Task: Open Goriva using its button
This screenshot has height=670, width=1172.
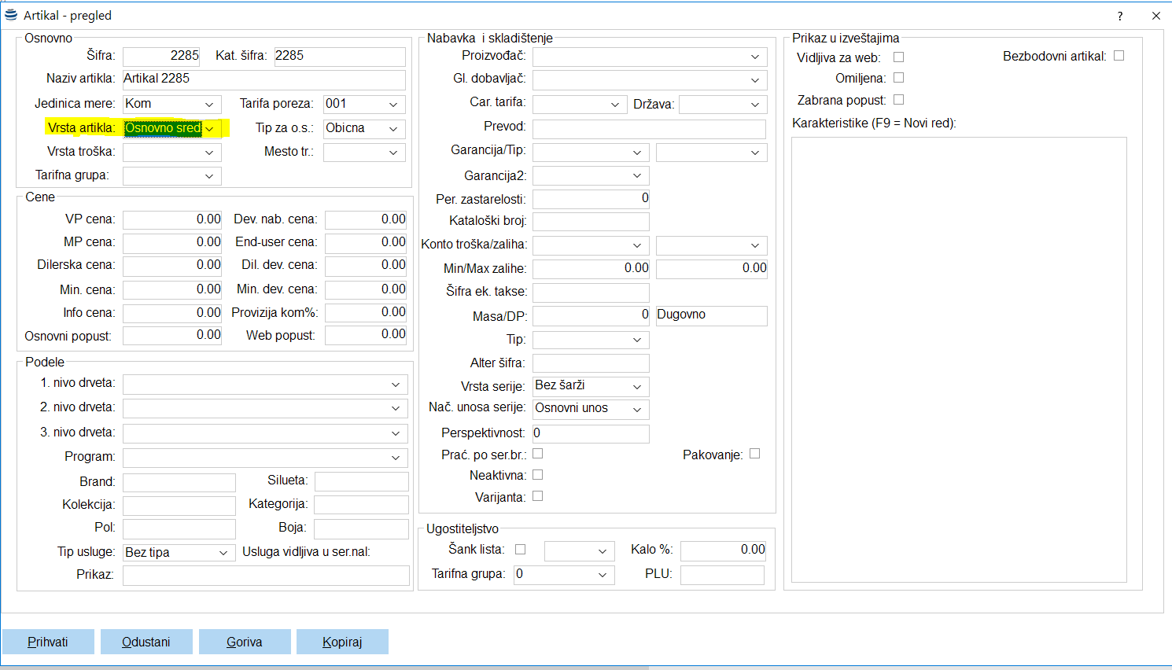Action: coord(244,642)
